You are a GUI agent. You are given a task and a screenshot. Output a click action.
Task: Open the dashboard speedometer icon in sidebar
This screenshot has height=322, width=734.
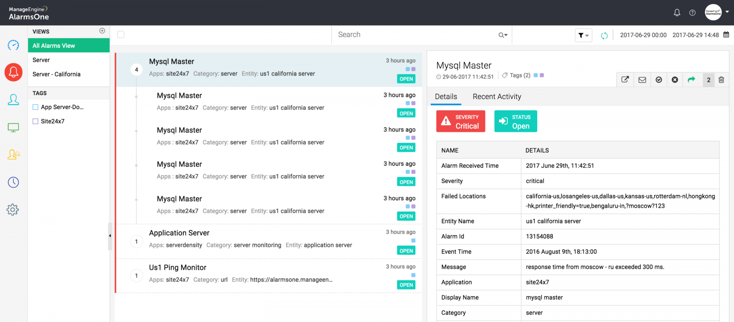pyautogui.click(x=13, y=45)
